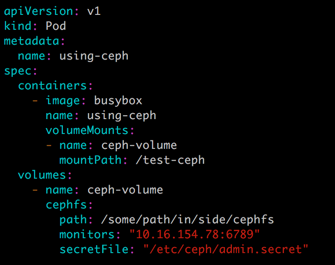335x265 pixels.
Task: Place cursor on Pod value
Action: point(56,26)
